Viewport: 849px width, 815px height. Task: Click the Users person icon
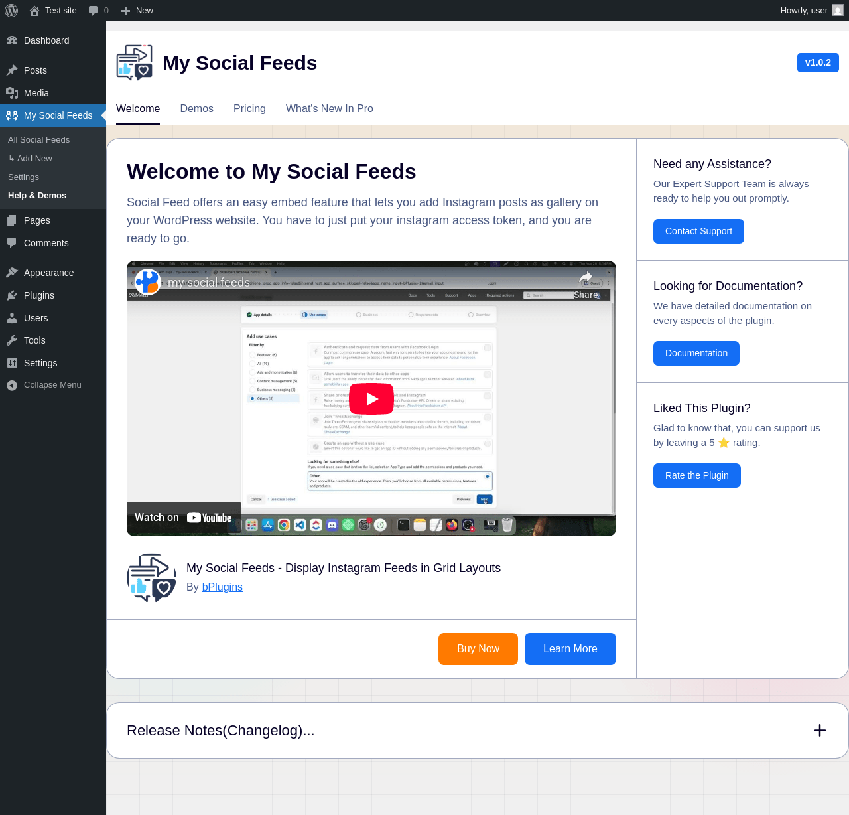tap(12, 318)
